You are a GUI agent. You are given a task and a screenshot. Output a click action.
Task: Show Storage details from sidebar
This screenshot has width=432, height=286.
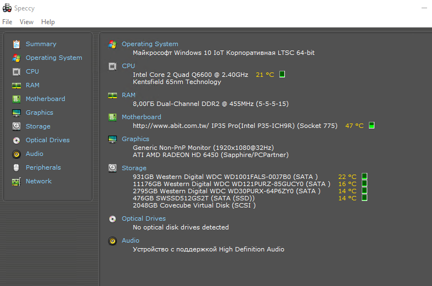(x=38, y=126)
